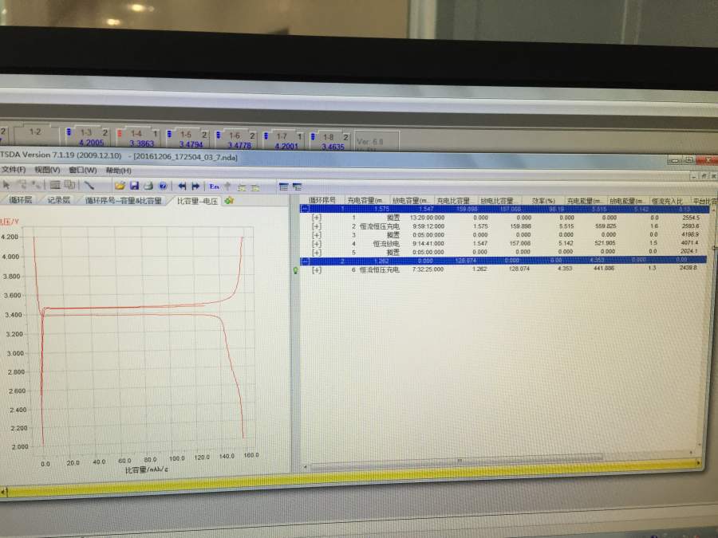Save the file with the floppy disk icon

tap(134, 186)
